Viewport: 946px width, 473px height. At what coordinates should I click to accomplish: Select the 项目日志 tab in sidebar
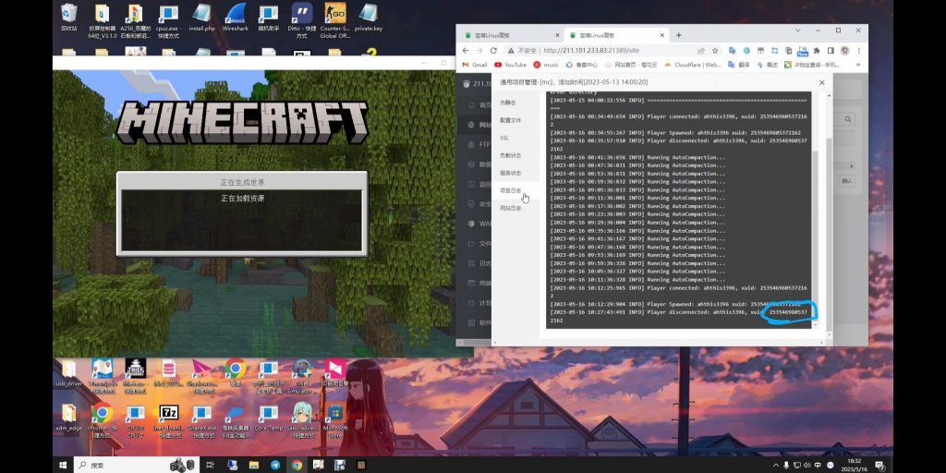pyautogui.click(x=510, y=190)
